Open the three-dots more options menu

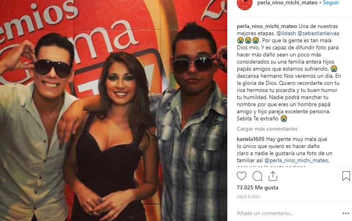(x=346, y=214)
